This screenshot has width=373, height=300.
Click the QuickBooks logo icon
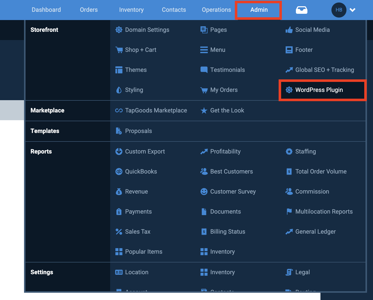click(119, 171)
